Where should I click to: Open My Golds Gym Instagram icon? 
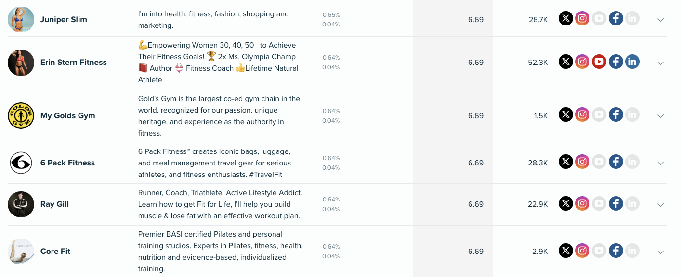coord(582,114)
